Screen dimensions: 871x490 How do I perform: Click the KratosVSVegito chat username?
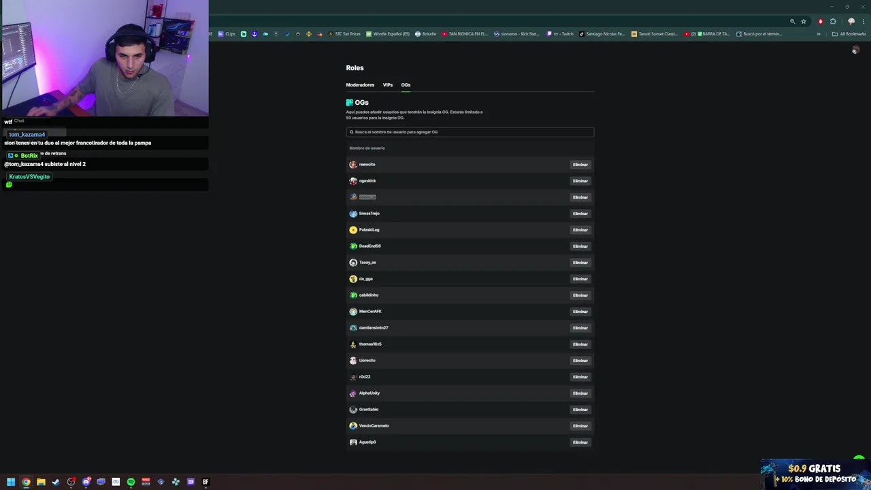tap(29, 177)
